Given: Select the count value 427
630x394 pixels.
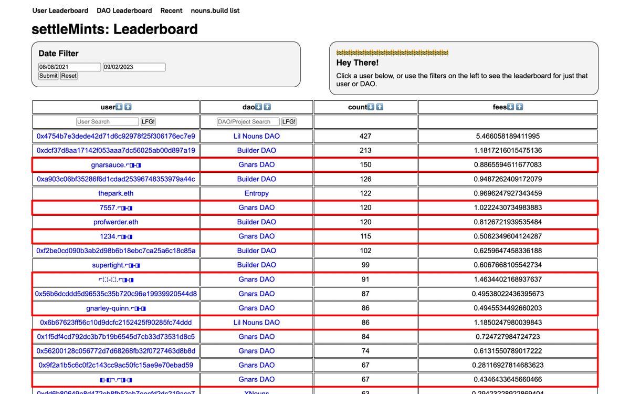Looking at the screenshot, I should point(366,136).
